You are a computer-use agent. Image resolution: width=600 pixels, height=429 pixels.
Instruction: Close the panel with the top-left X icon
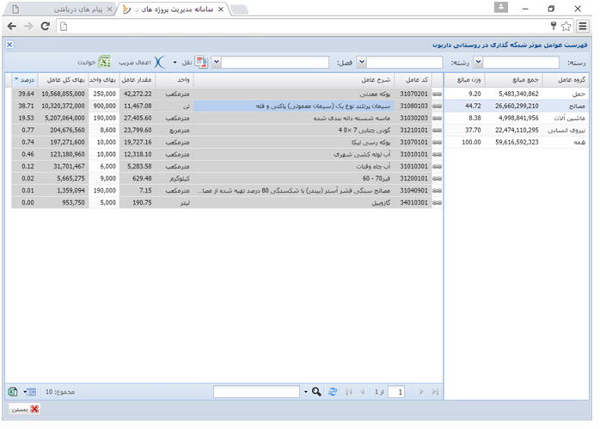point(9,45)
